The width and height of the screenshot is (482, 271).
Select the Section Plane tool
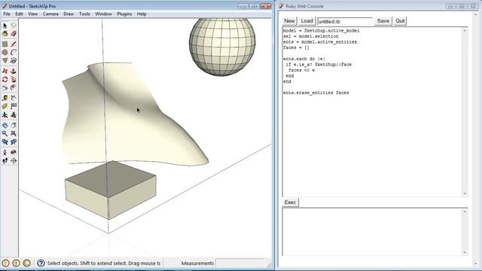tap(14, 160)
